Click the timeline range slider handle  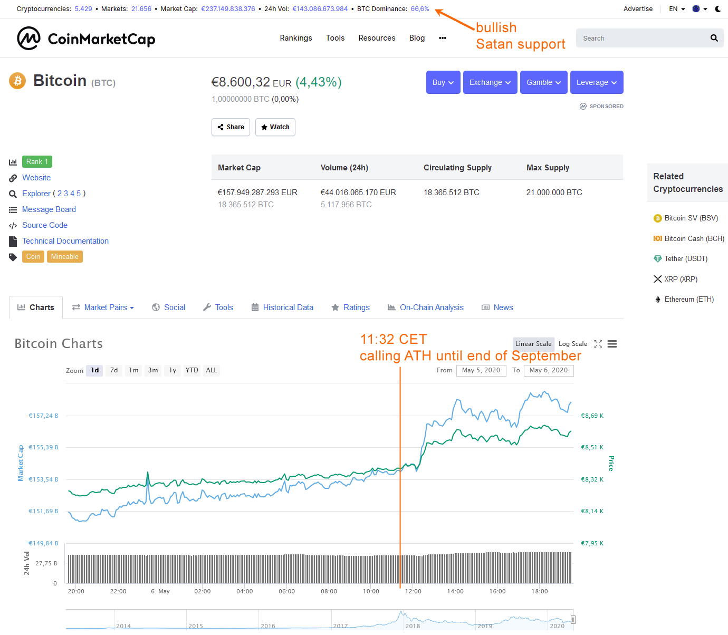(573, 620)
